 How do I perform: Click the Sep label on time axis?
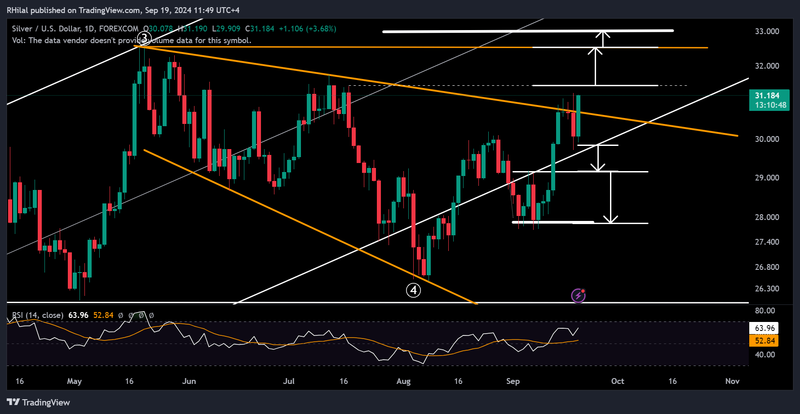coord(513,381)
